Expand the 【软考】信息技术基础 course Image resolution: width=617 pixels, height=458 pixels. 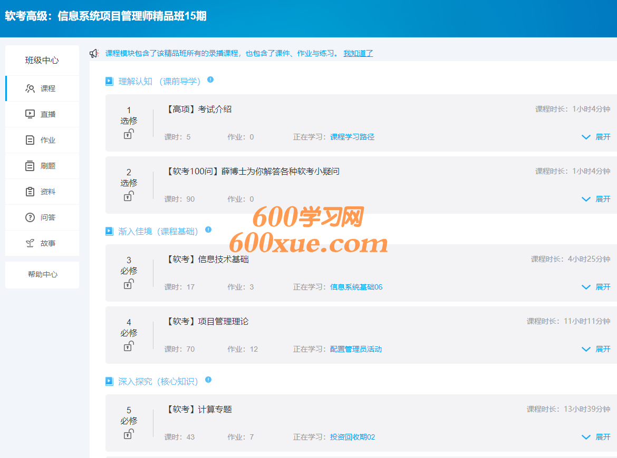click(596, 287)
